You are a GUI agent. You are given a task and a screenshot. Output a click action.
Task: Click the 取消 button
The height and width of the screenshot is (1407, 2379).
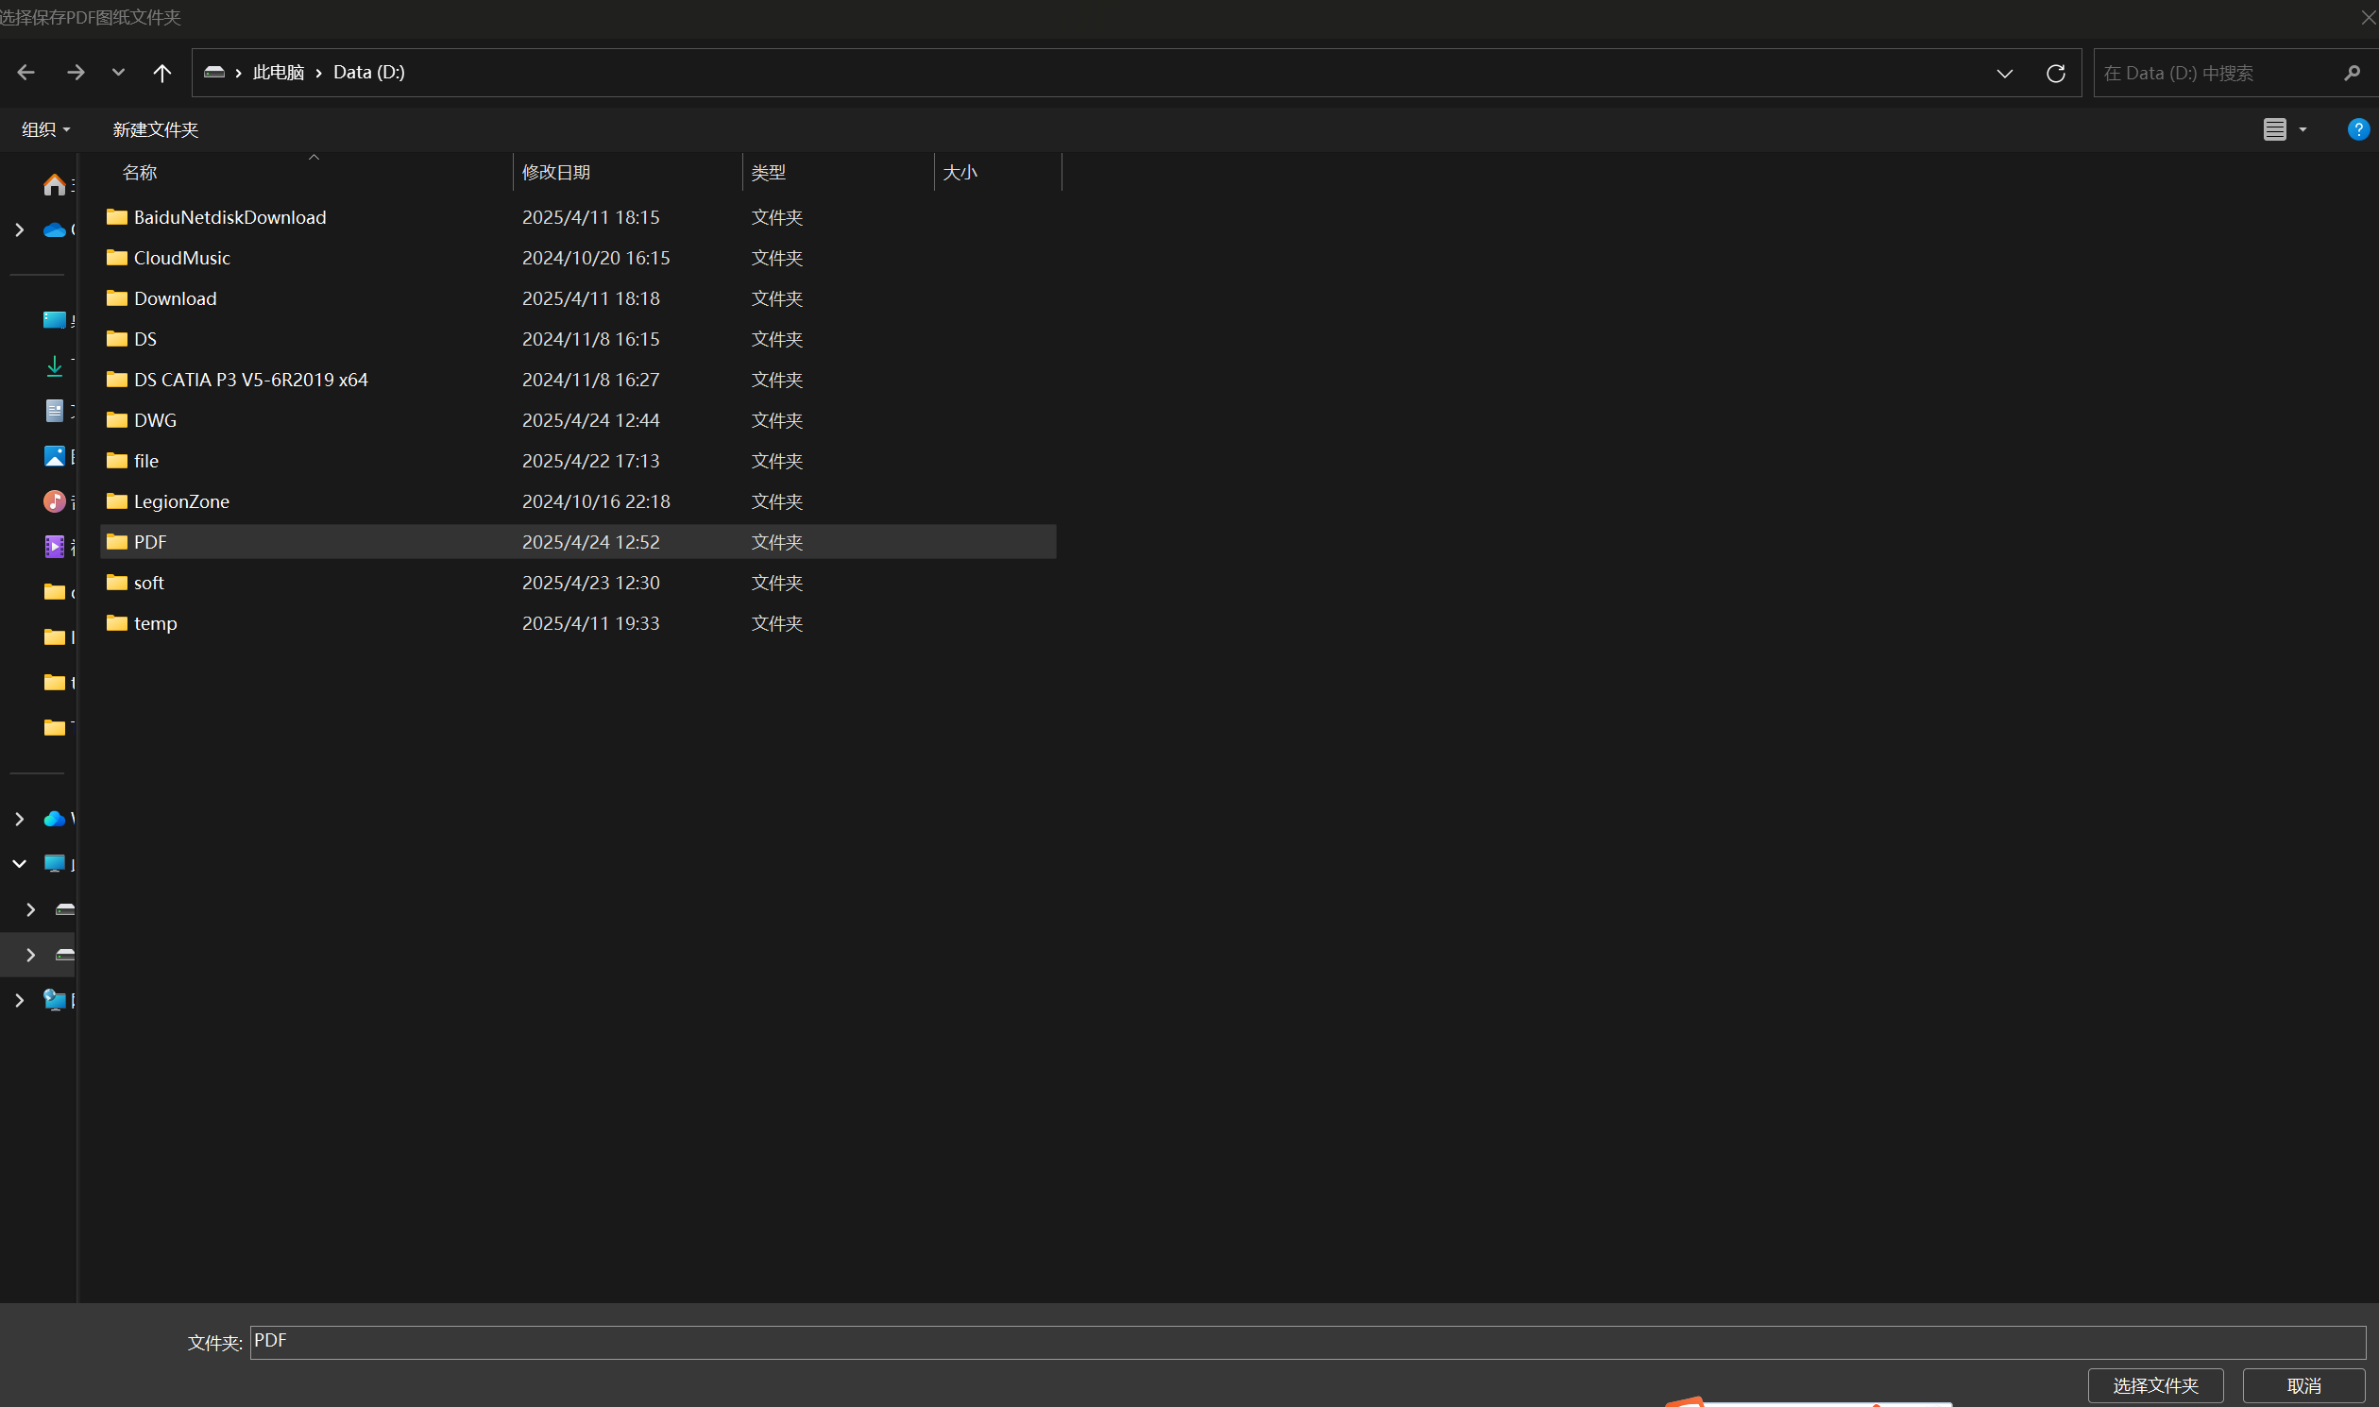tap(2303, 1385)
